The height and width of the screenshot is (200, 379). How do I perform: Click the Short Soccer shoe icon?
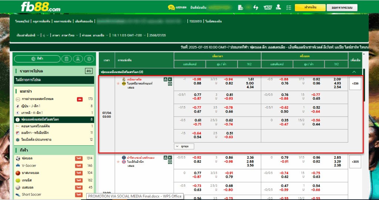point(18,194)
